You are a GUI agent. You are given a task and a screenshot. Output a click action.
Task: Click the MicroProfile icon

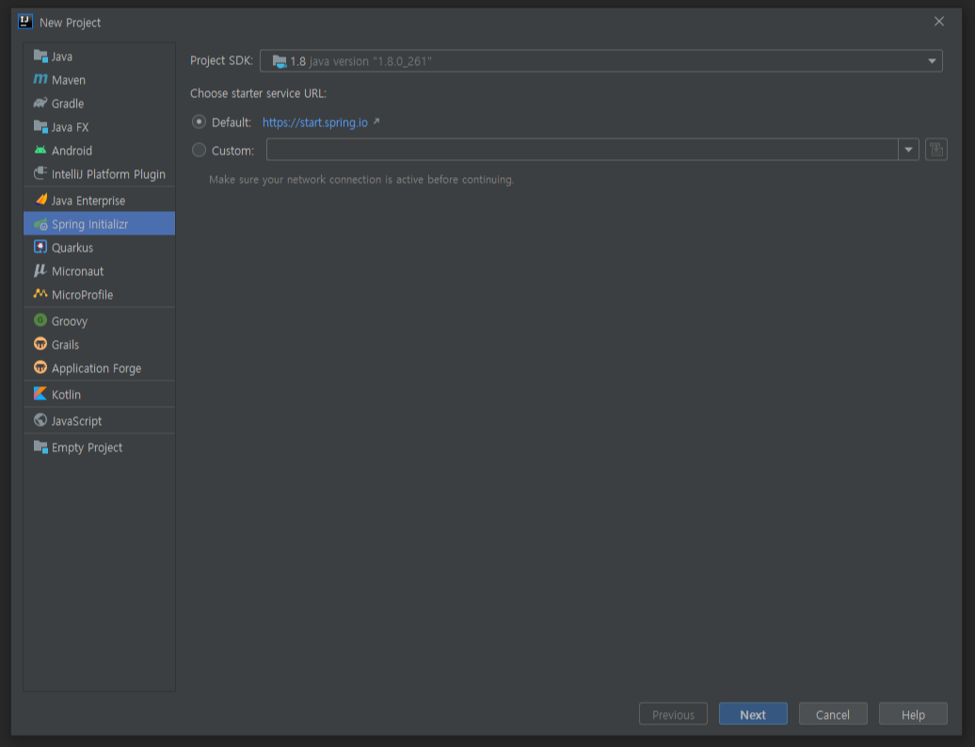tap(40, 293)
